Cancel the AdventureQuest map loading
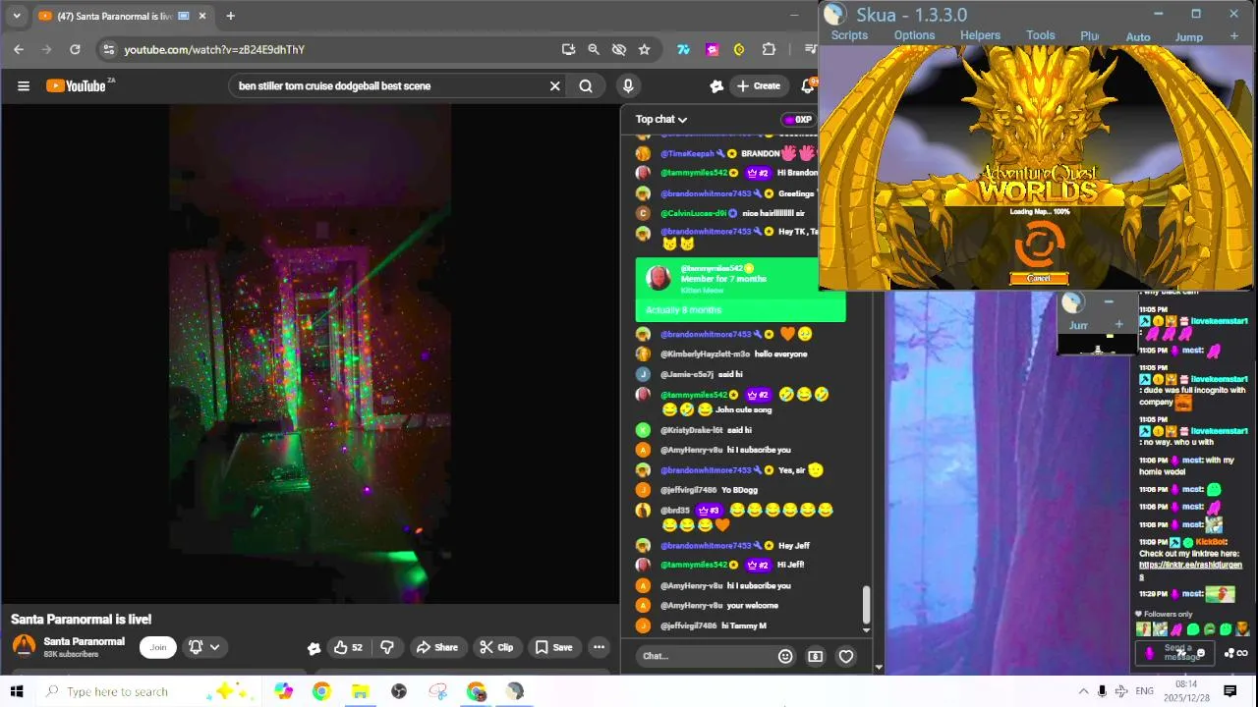 point(1039,278)
